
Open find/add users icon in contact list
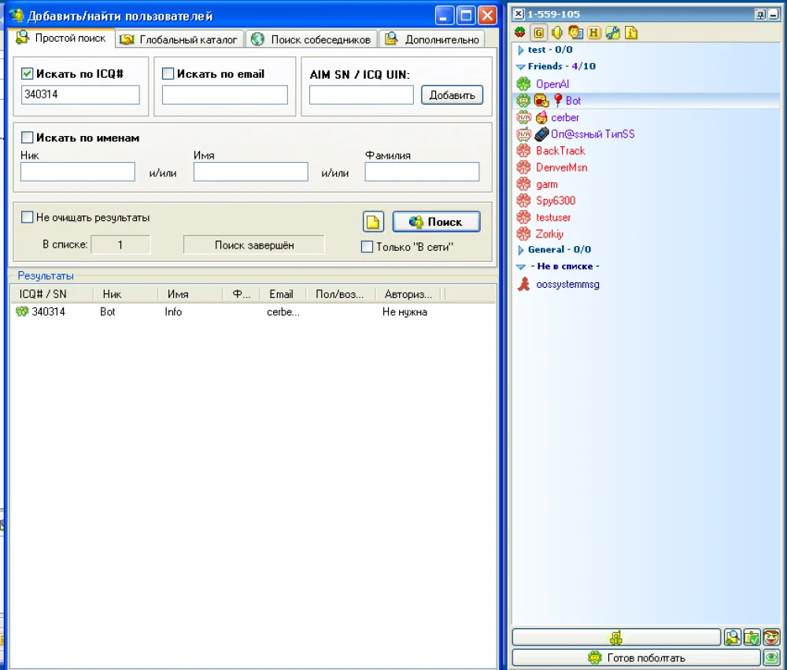[732, 638]
